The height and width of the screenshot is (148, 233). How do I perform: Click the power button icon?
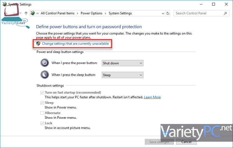click(x=45, y=63)
